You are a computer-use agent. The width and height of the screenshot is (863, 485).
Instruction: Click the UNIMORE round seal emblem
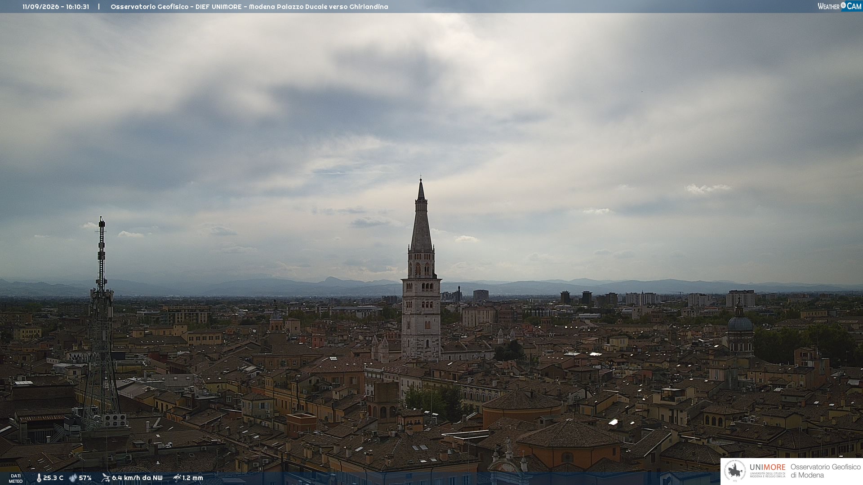[735, 471]
